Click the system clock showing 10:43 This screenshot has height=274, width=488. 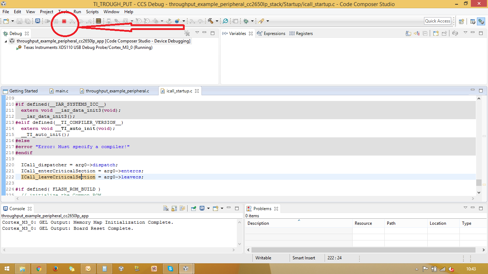(x=471, y=269)
